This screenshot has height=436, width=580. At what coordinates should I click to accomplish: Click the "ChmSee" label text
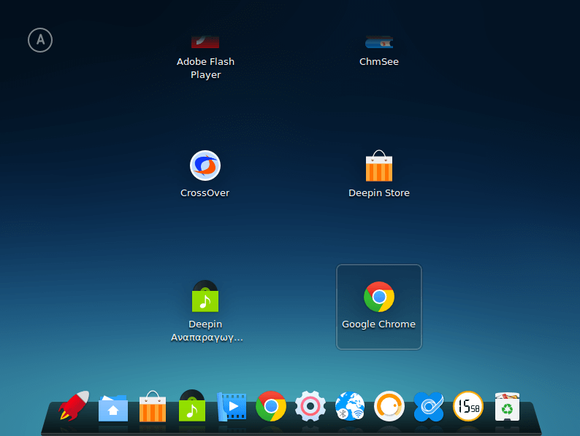[x=379, y=62]
